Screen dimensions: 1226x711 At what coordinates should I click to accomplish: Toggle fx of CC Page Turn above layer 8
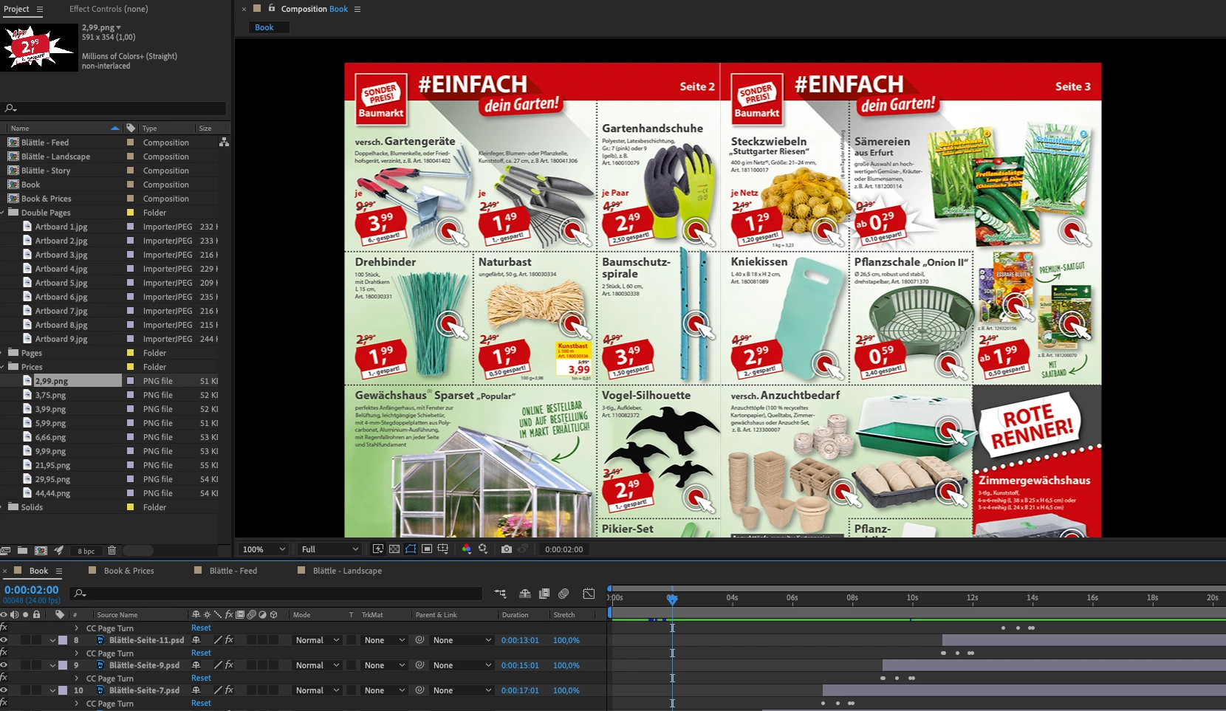pyautogui.click(x=4, y=628)
